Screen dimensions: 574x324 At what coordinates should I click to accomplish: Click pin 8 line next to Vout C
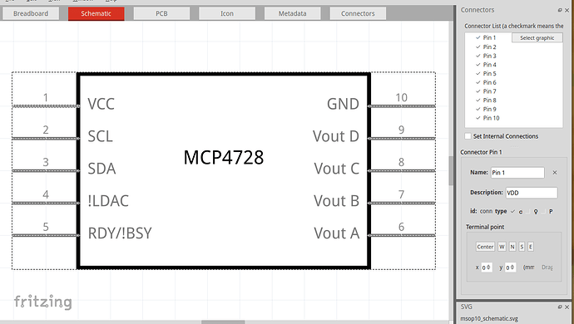[x=402, y=171]
